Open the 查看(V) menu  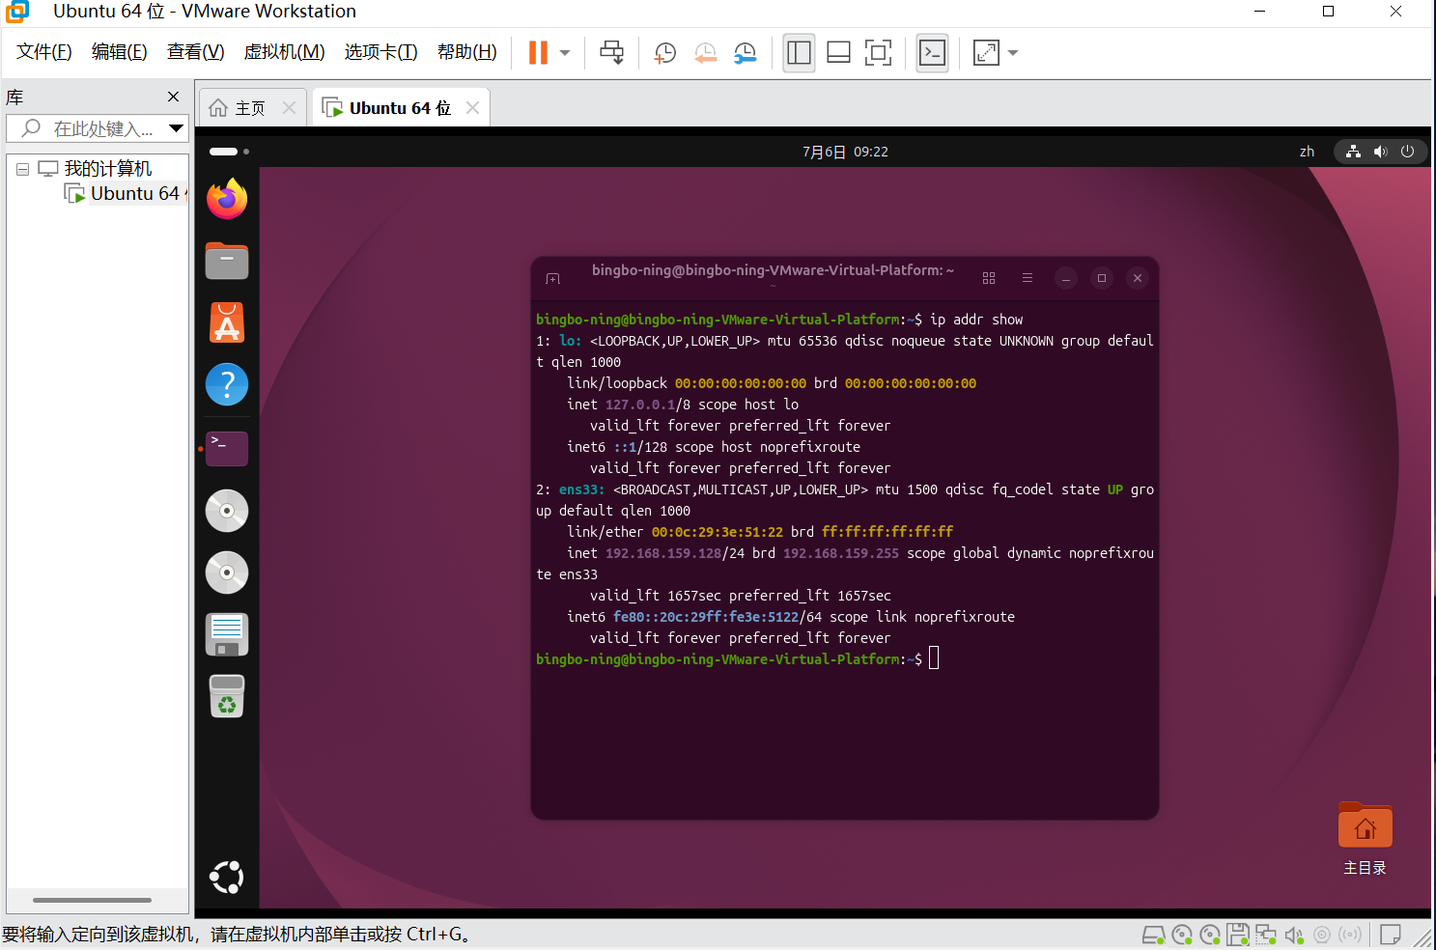pyautogui.click(x=196, y=52)
